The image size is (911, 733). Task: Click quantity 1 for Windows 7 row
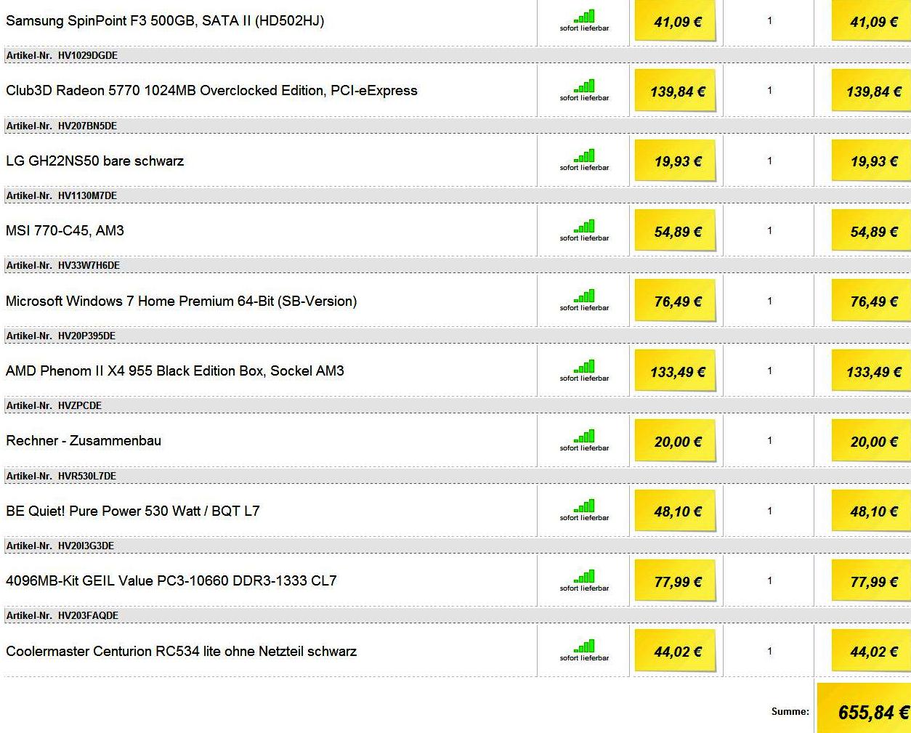pos(769,301)
